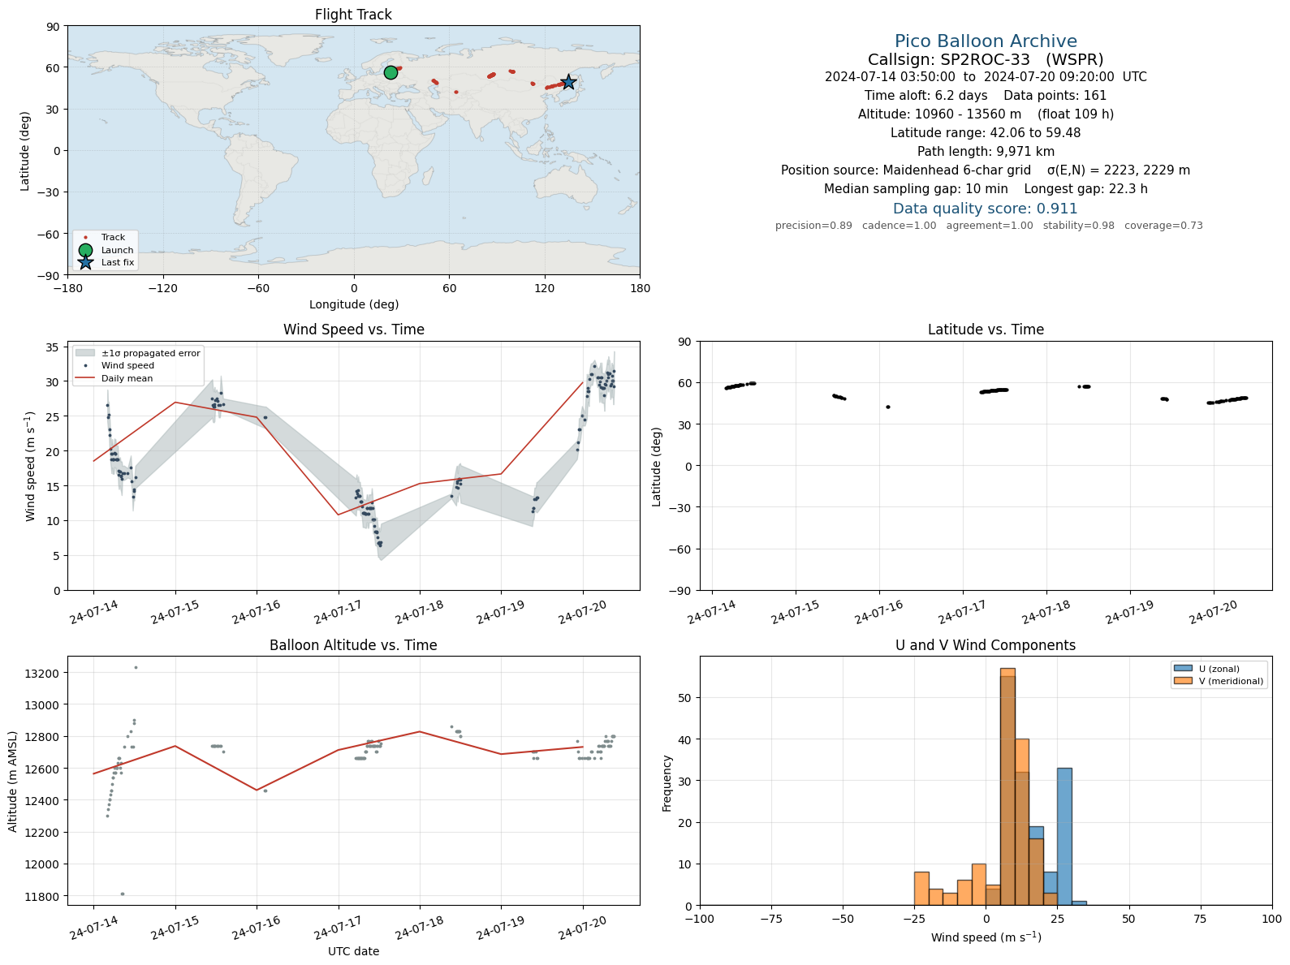1290x965 pixels.
Task: Click the Flight Track plot title
Action: (353, 15)
